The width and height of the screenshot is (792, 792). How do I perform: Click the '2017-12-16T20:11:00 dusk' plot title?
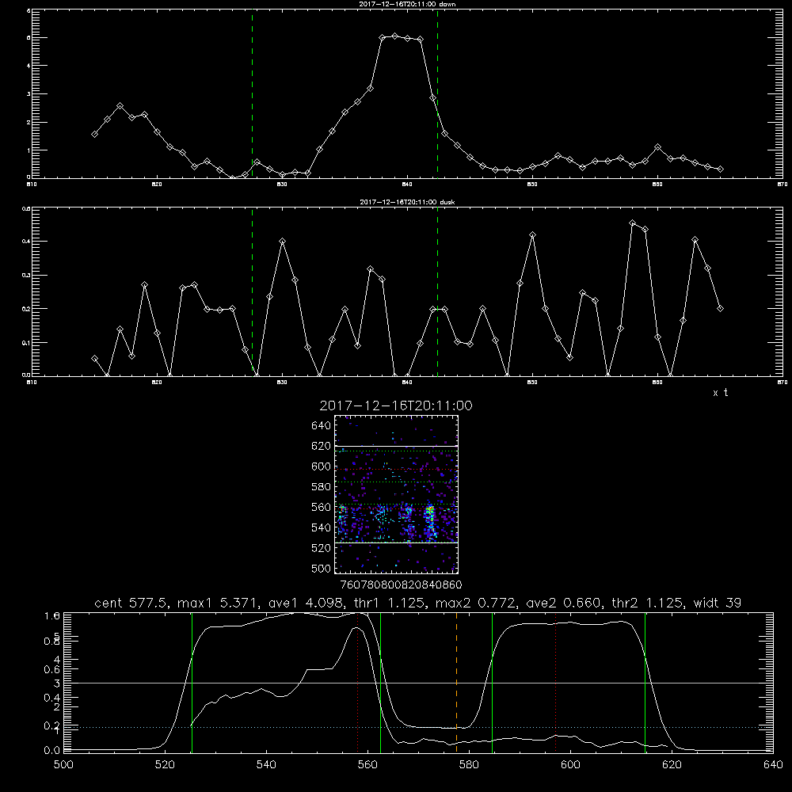pyautogui.click(x=407, y=202)
